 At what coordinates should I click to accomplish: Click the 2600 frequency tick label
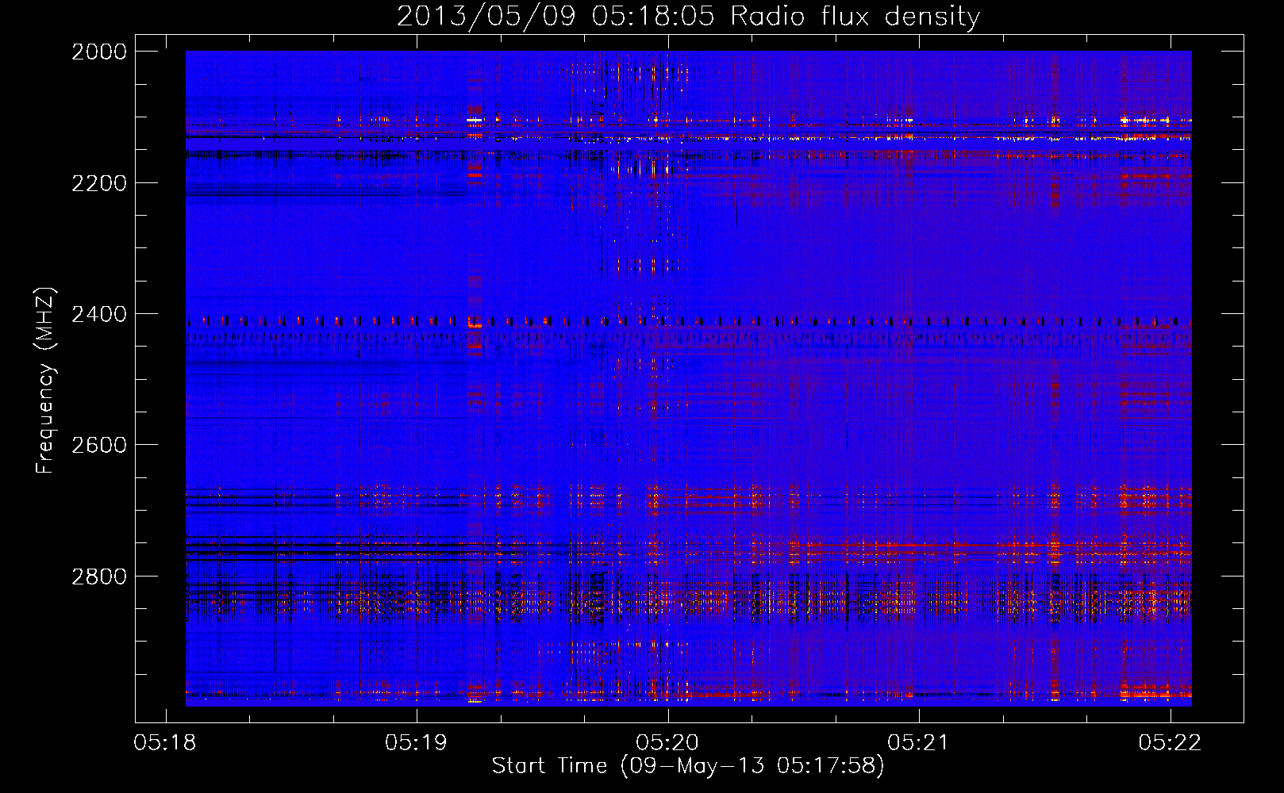tap(99, 445)
